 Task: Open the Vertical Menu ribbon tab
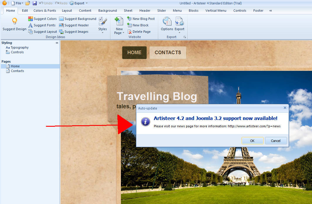coord(216,11)
